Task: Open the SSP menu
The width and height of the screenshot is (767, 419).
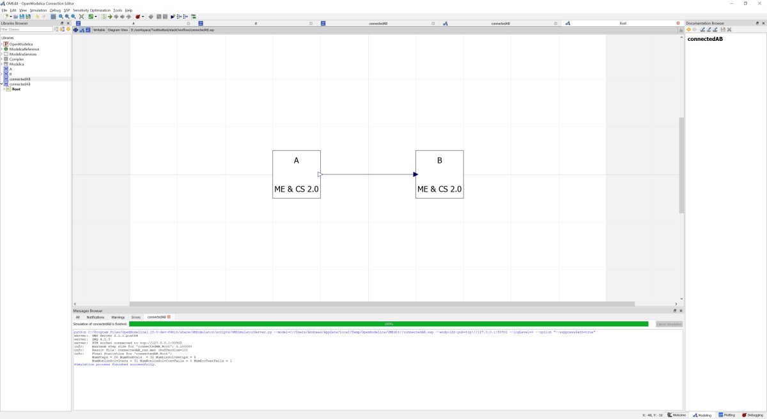Action: pyautogui.click(x=66, y=10)
